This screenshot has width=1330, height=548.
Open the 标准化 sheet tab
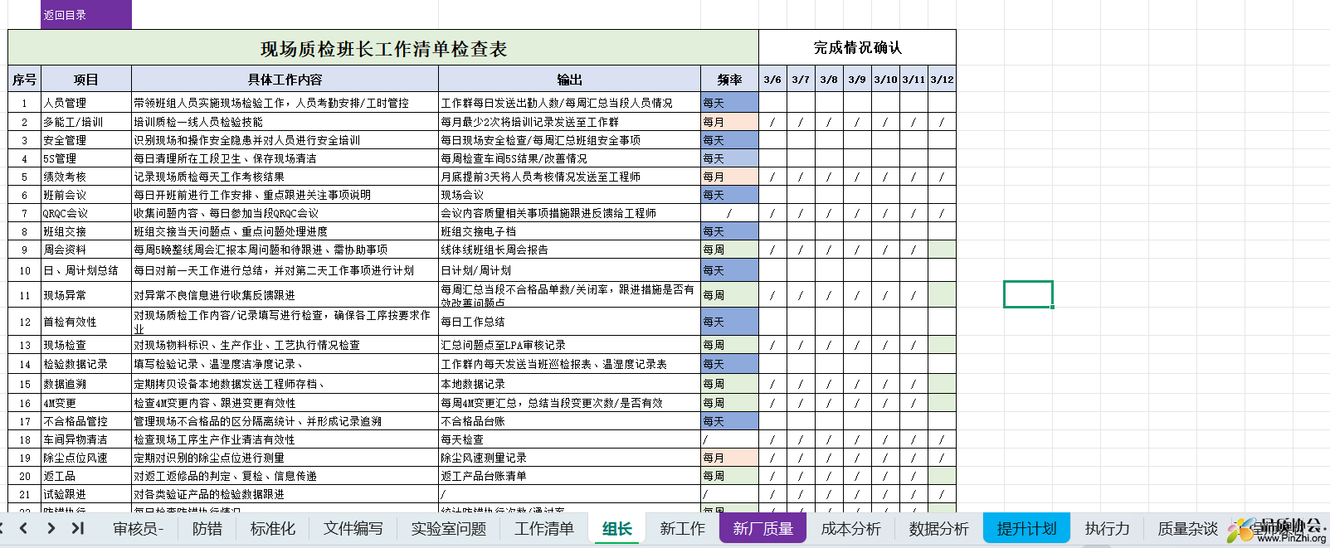point(273,528)
